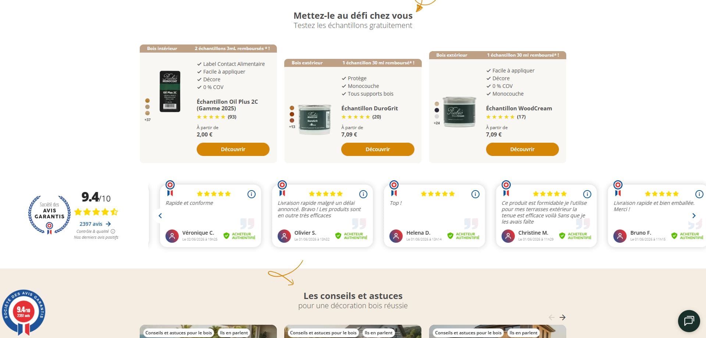Click the arrow next to 2397 avis
Image resolution: width=706 pixels, height=338 pixels.
(x=108, y=224)
